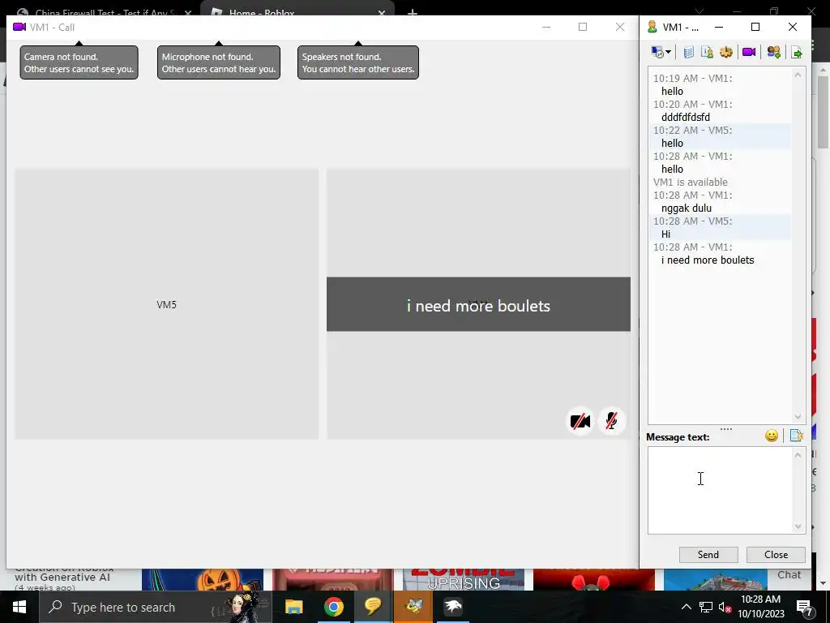This screenshot has height=623, width=830.
Task: Open Google Chrome from taskbar
Action: coord(333,607)
